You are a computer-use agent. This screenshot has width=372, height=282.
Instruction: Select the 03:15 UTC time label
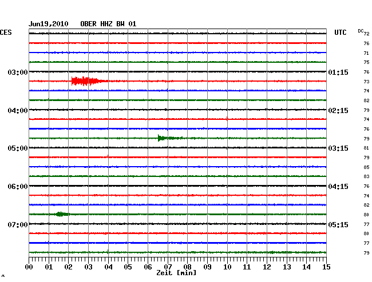coord(338,148)
